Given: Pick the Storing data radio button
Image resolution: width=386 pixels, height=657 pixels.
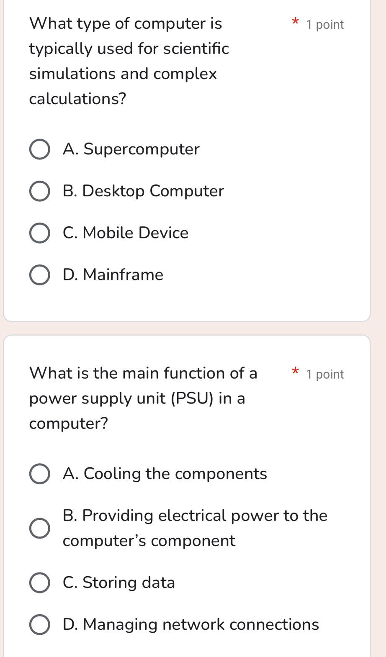Looking at the screenshot, I should pos(40,583).
